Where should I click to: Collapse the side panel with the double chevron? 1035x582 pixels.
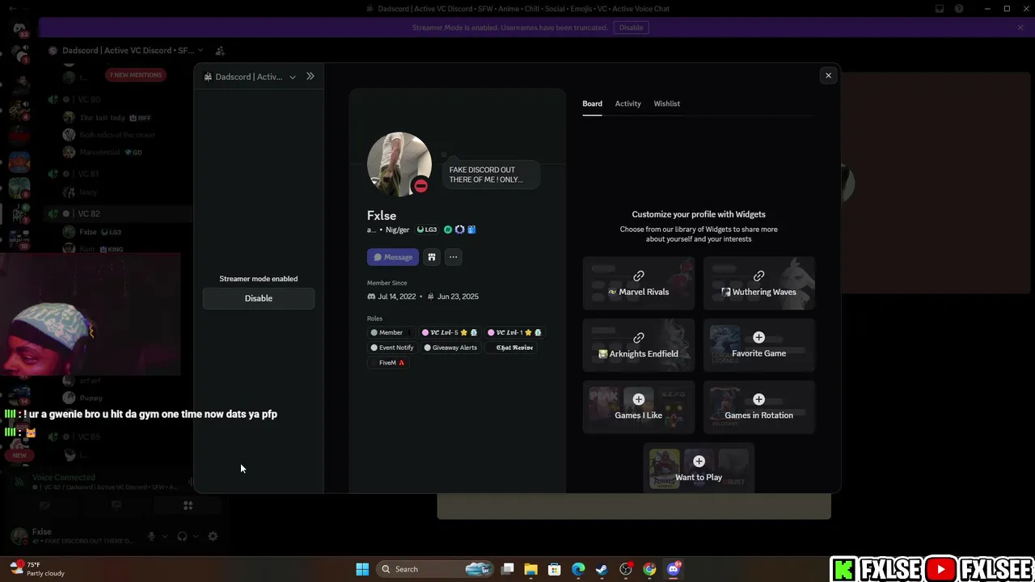[x=310, y=77]
